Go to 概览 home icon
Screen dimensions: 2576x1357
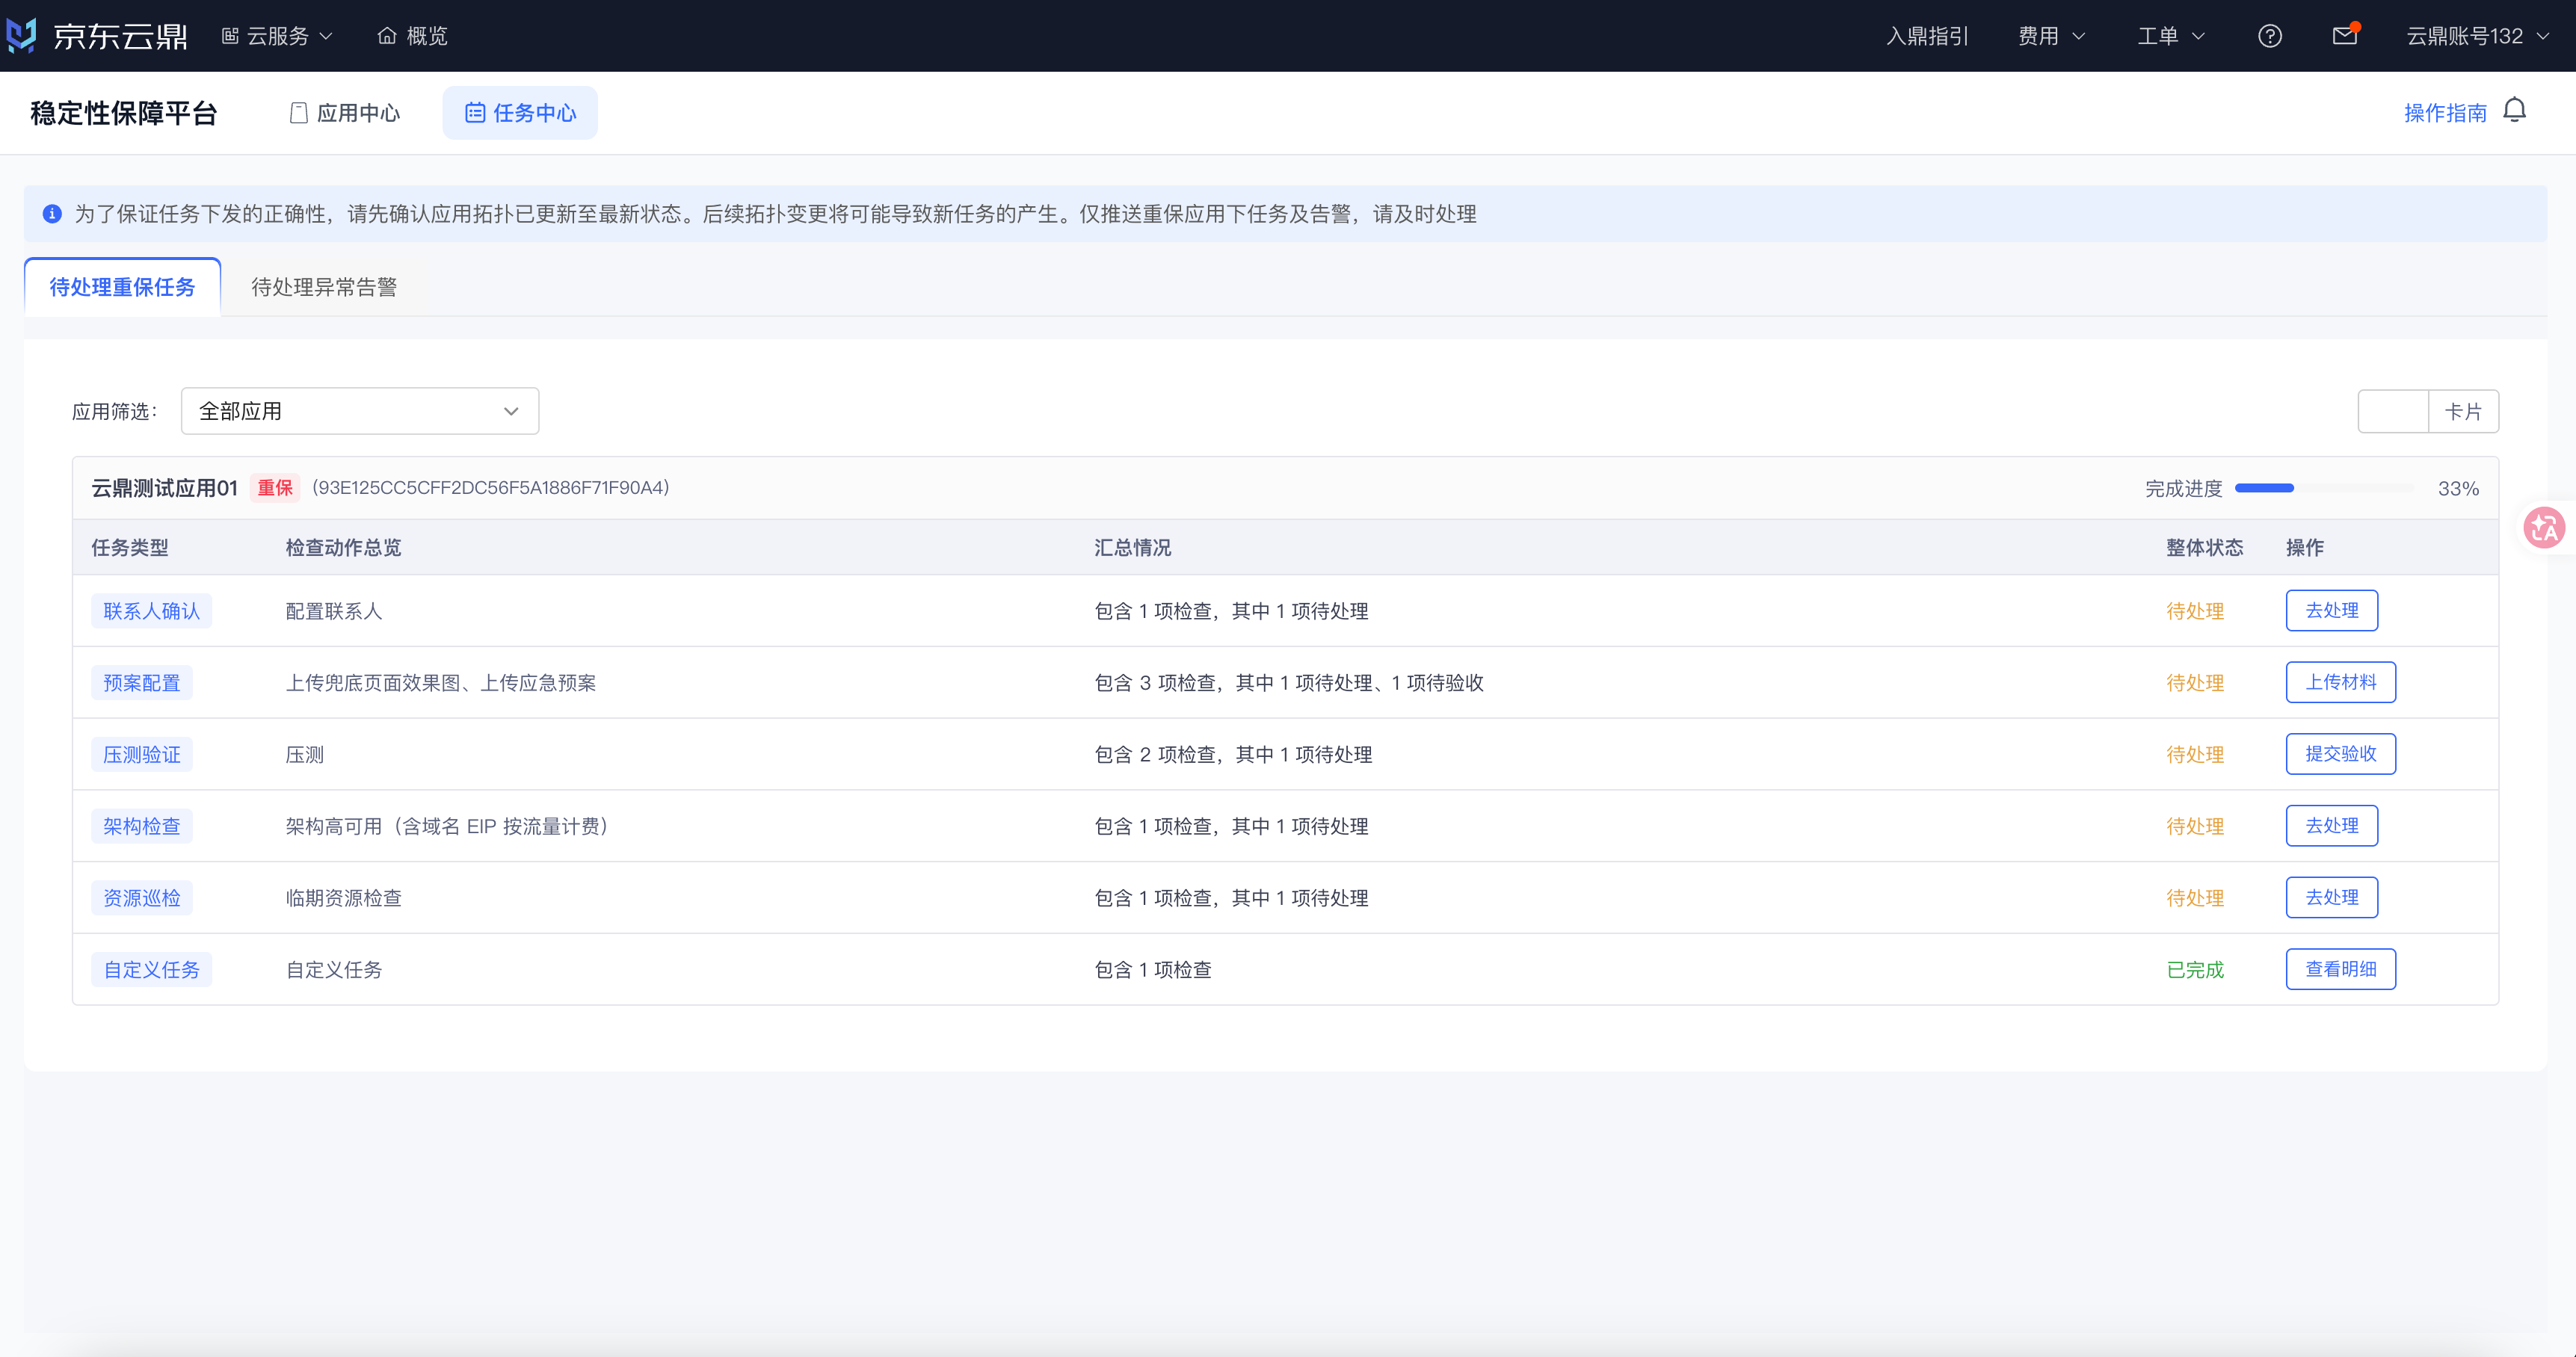pos(387,36)
